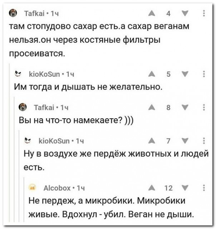The width and height of the screenshot is (216, 229).
Task: Upvote Tafkai's comment about sugar for vegans
Action: [151, 14]
